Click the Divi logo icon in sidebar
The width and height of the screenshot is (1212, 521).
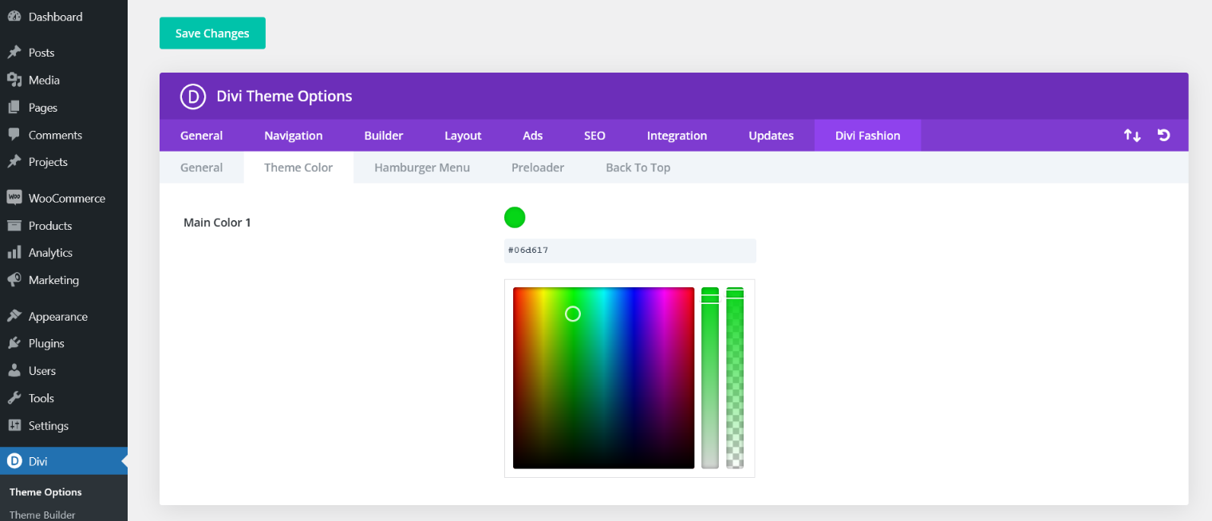pyautogui.click(x=14, y=461)
